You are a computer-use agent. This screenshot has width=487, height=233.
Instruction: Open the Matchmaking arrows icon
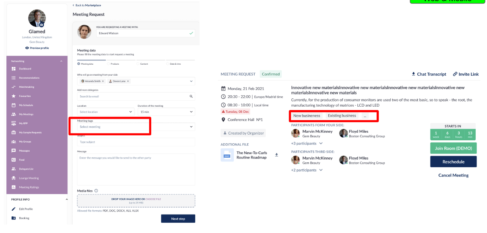[x=14, y=87]
